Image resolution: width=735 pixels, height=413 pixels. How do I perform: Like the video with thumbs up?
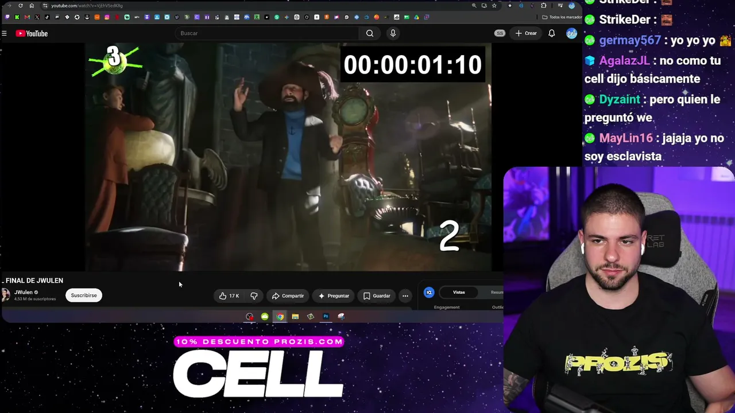coord(229,296)
